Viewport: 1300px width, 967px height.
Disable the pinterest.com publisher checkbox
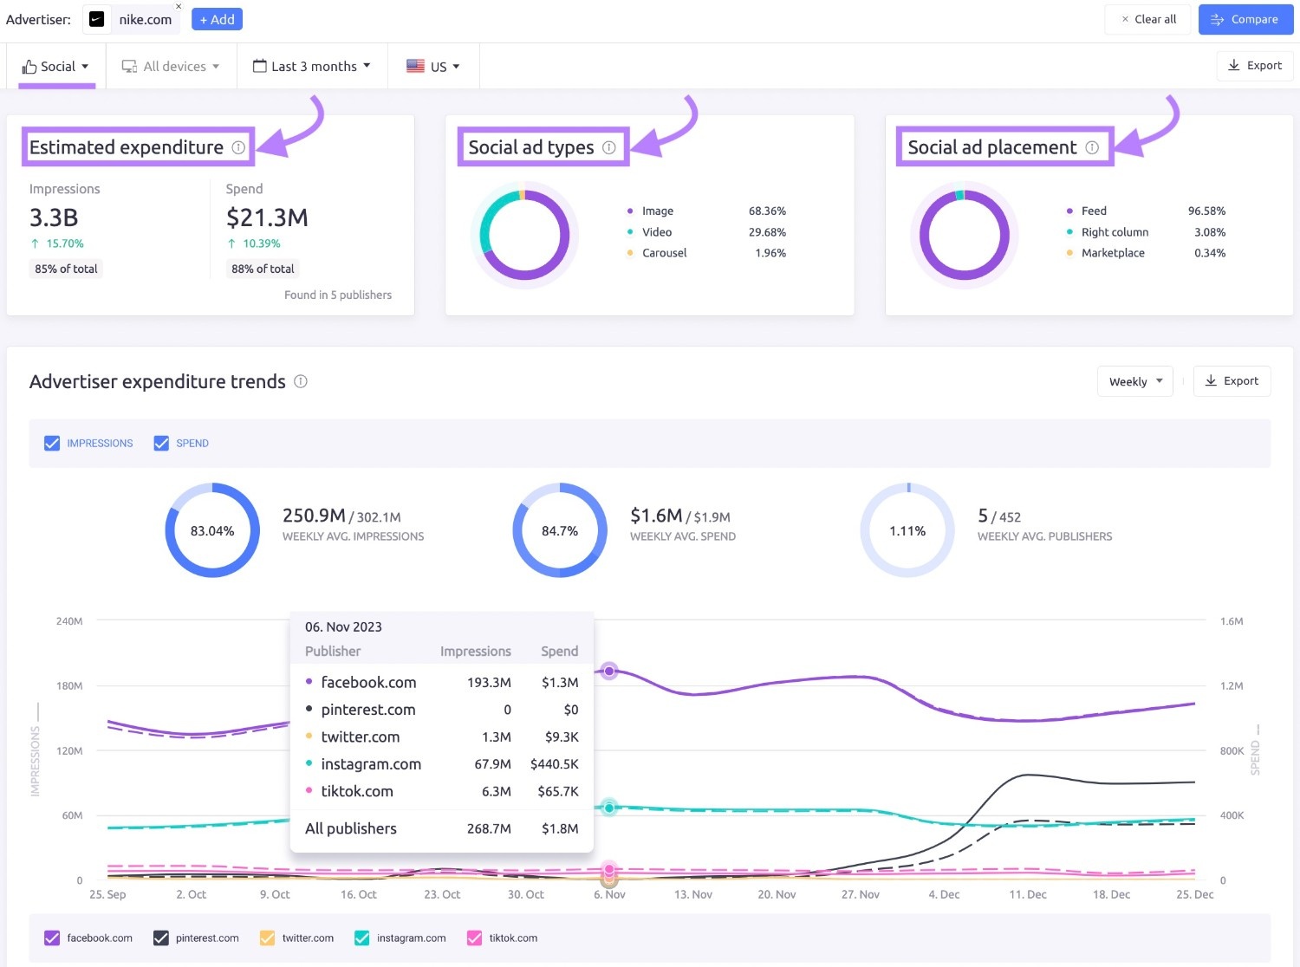[159, 938]
